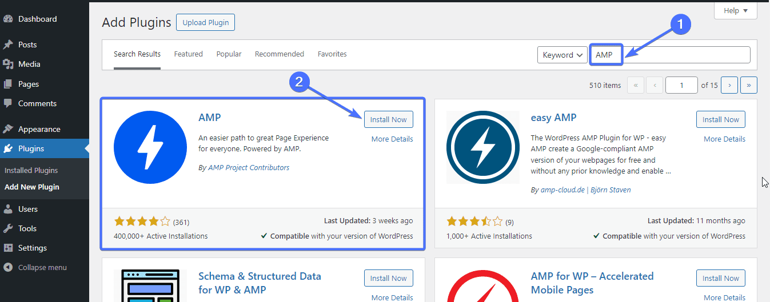
Task: Click the Posts pushpin icon
Action: (x=8, y=45)
